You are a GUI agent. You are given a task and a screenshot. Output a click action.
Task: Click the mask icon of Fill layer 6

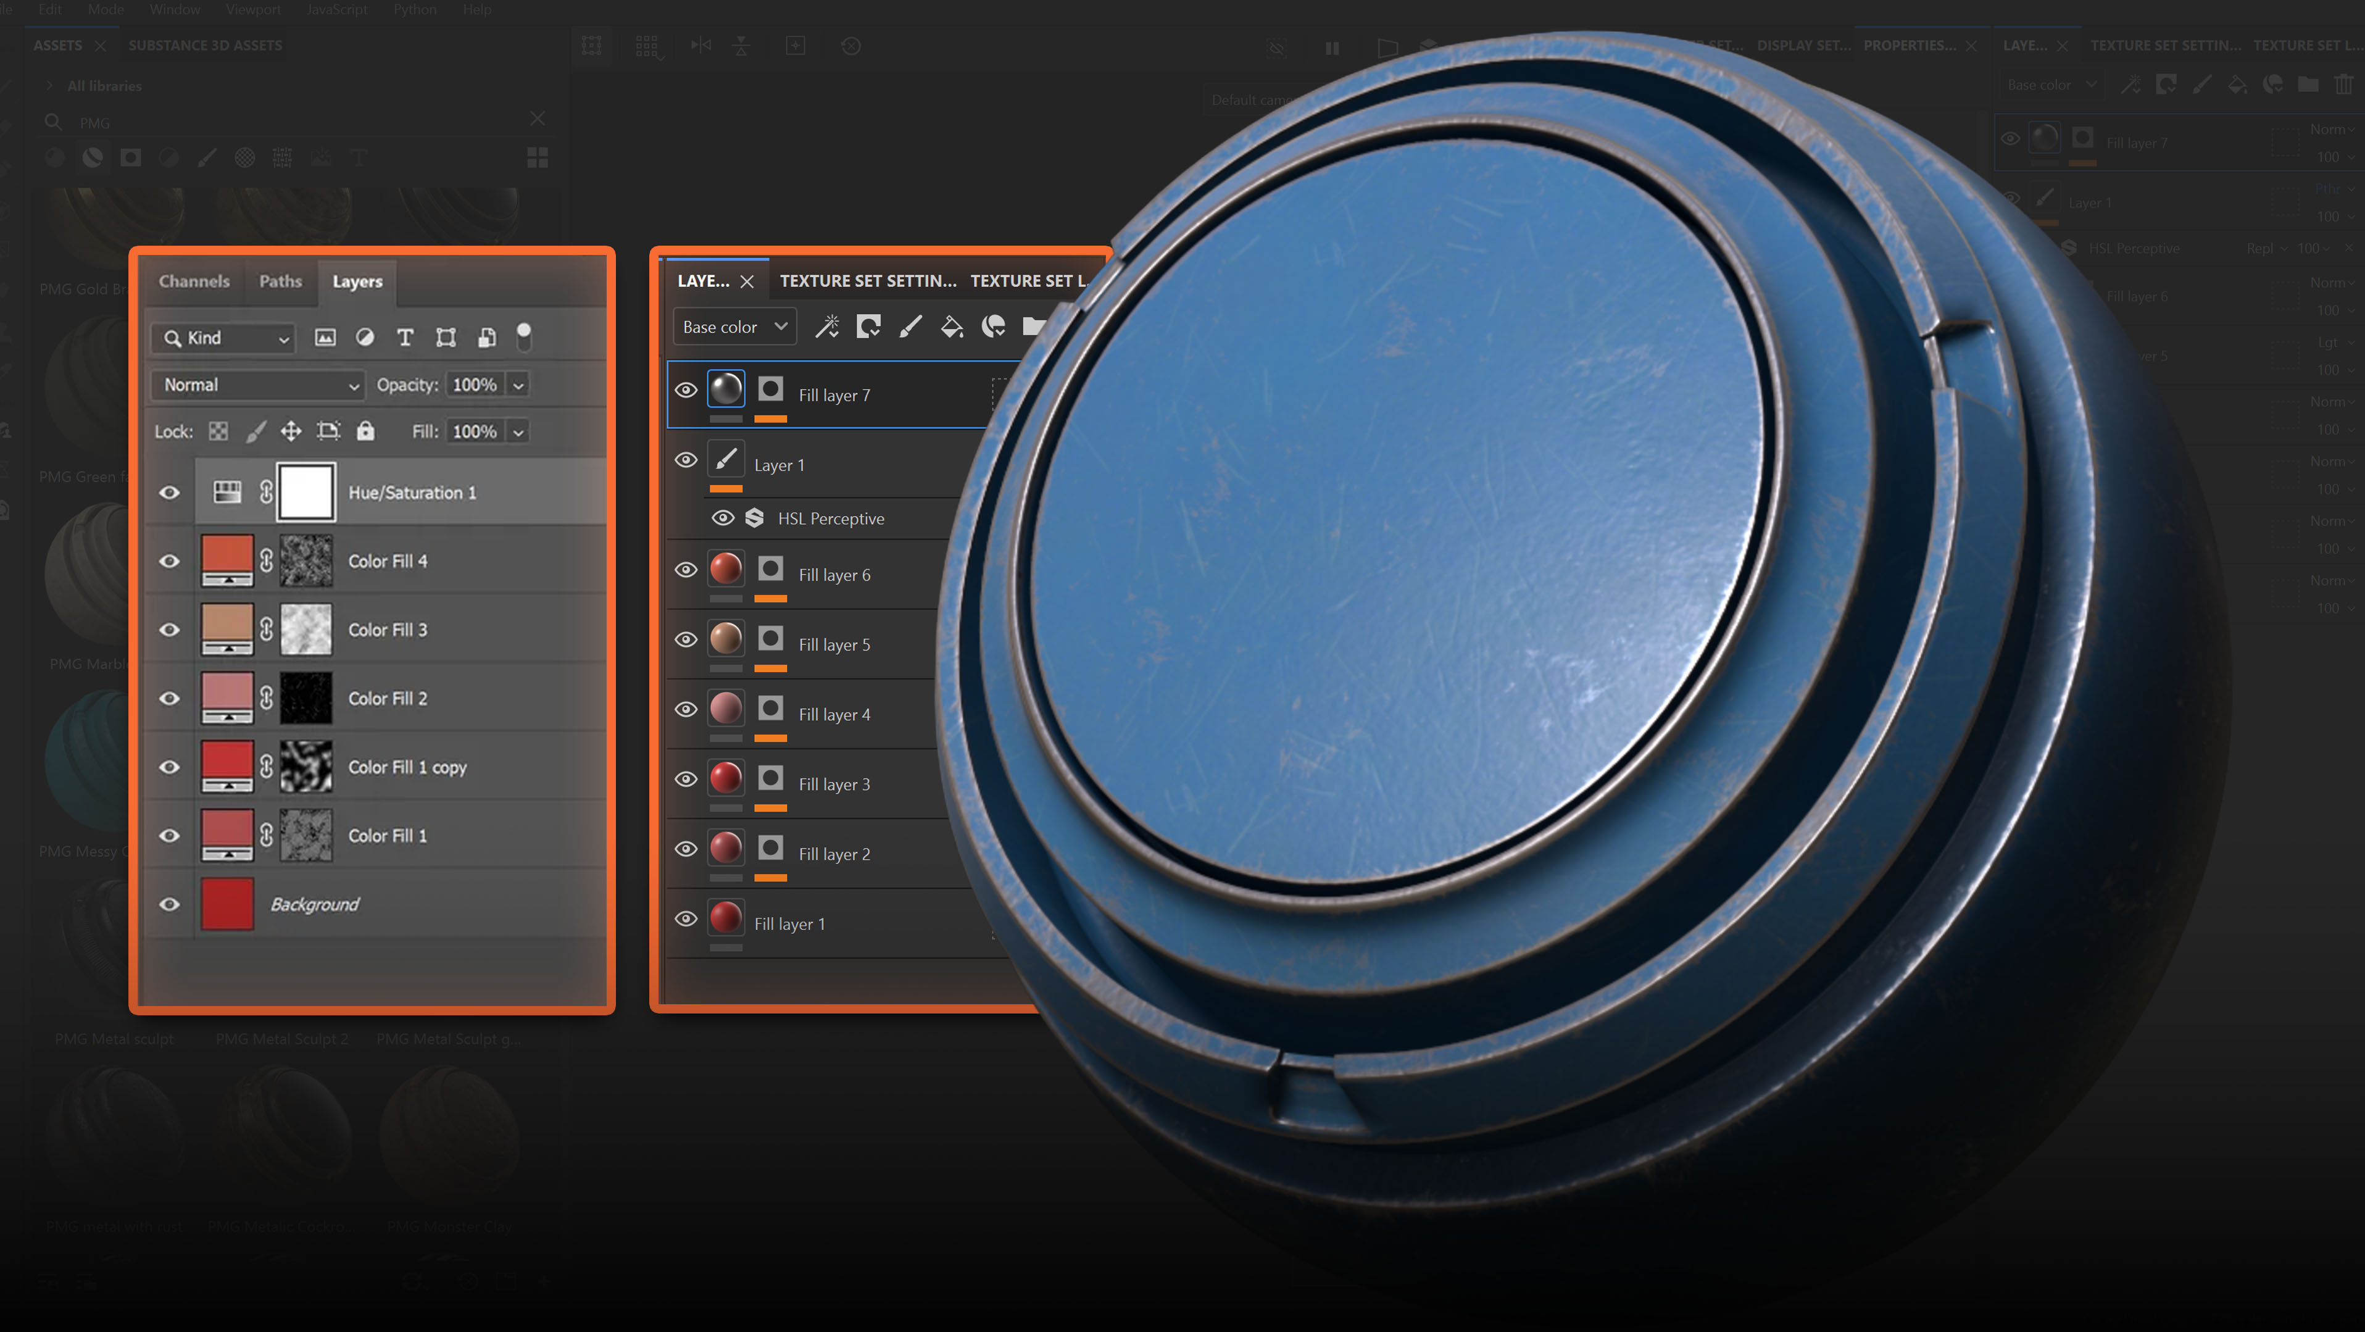[771, 569]
